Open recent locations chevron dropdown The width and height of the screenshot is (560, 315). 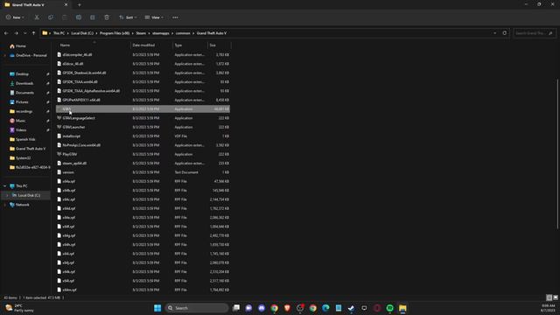click(25, 33)
